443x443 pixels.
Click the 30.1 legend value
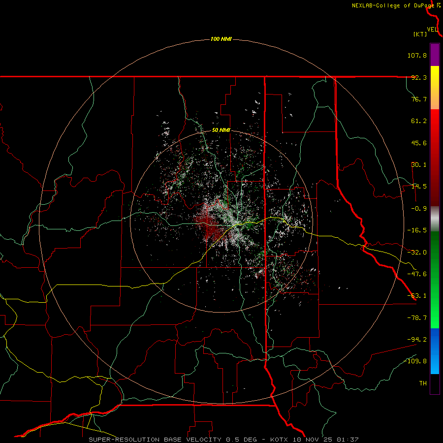pyautogui.click(x=419, y=165)
